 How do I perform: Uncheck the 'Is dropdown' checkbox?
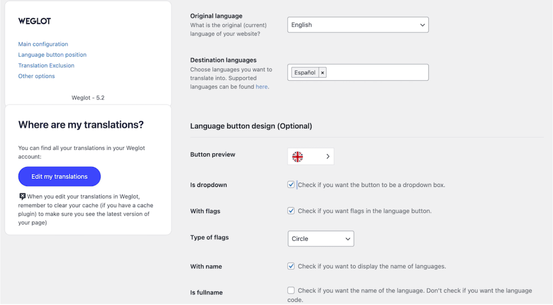pyautogui.click(x=291, y=184)
